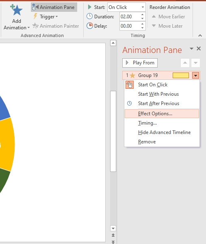Screen dimensions: 206x244
Task: Close the Animation Pane with the X
Action: coord(199,49)
